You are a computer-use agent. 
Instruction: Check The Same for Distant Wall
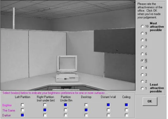click(x=108, y=110)
